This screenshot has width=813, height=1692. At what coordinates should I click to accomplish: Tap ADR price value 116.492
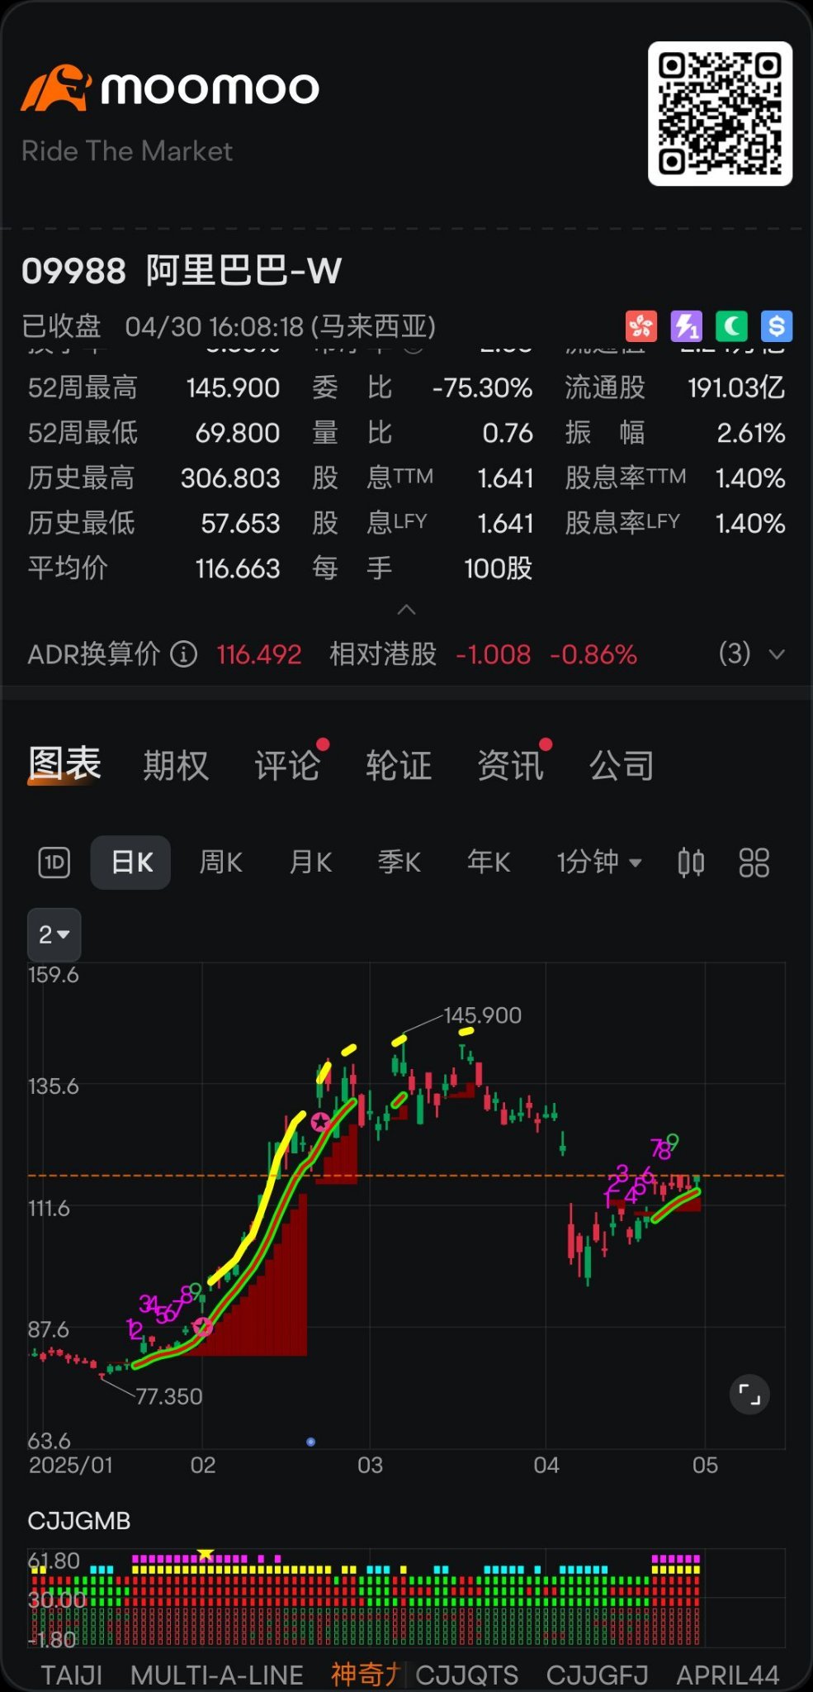[259, 654]
